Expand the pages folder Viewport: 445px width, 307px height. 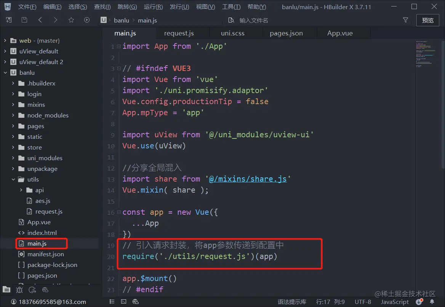pos(13,126)
